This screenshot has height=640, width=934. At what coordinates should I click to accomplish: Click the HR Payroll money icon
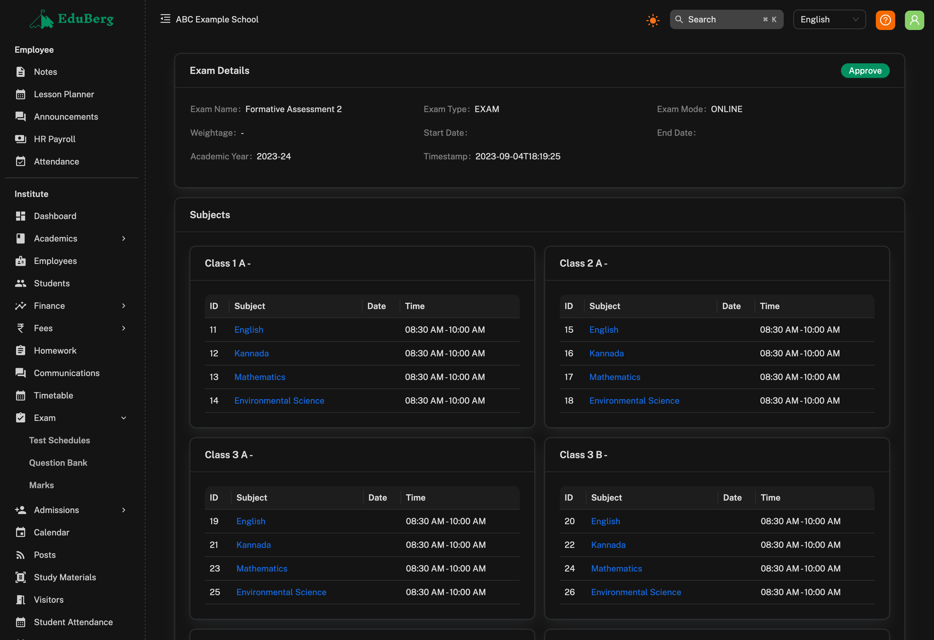(21, 139)
